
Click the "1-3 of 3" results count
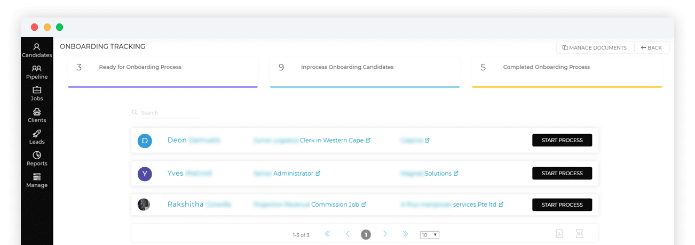click(301, 235)
